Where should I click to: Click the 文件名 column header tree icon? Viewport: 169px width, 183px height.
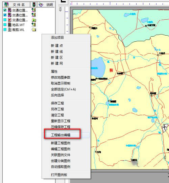click(x=6, y=4)
